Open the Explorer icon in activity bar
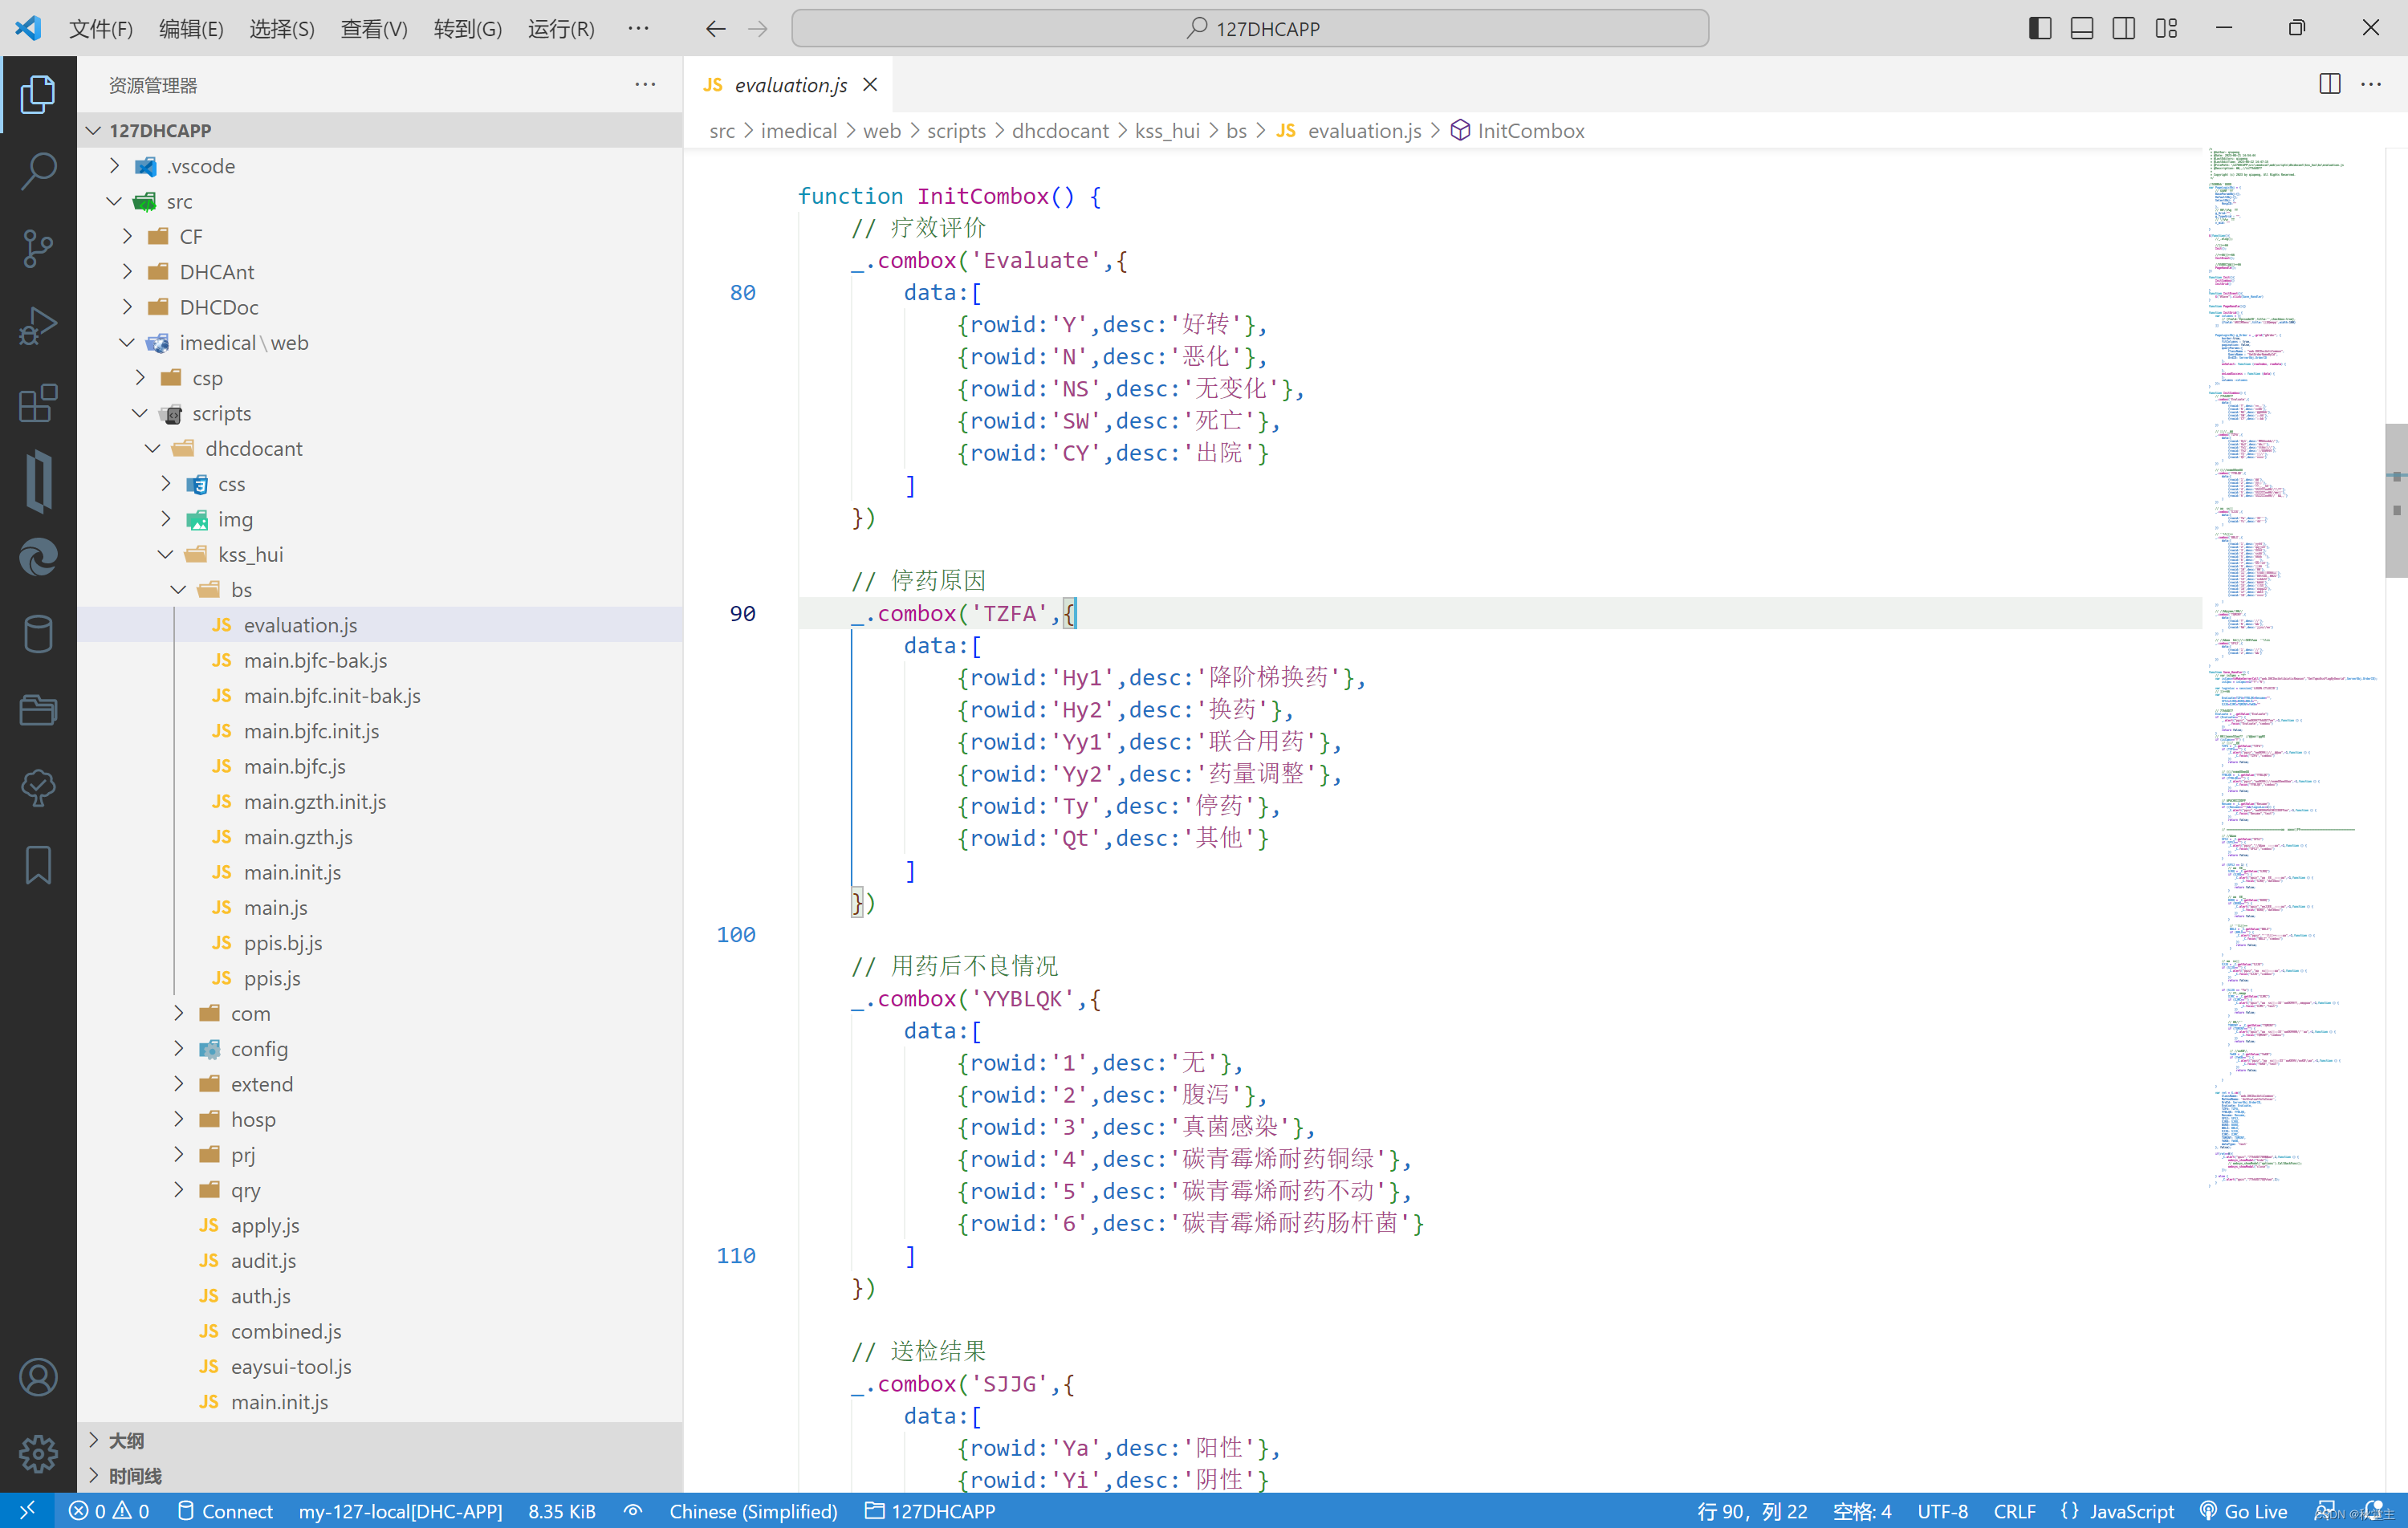 click(x=39, y=95)
